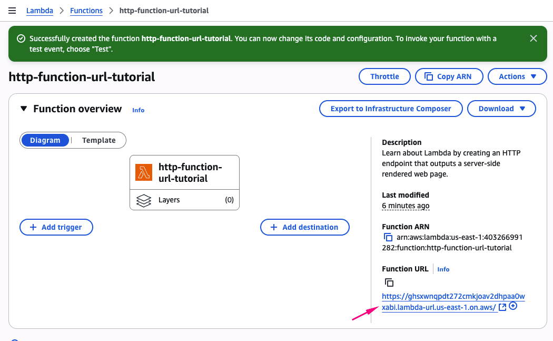Click the Copy ARN button
The image size is (553, 341).
pos(448,76)
